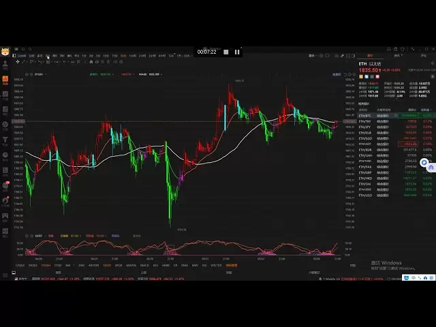
Task: Toggle fullscreen chart icon
Action: 348,56
